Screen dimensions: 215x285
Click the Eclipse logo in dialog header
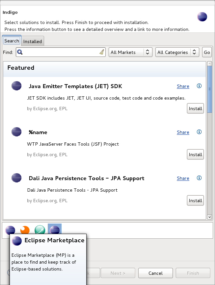click(202, 17)
